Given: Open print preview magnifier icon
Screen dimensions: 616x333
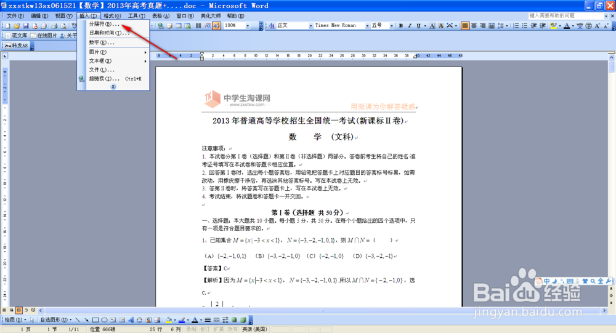Looking at the screenshot, I should point(63,25).
